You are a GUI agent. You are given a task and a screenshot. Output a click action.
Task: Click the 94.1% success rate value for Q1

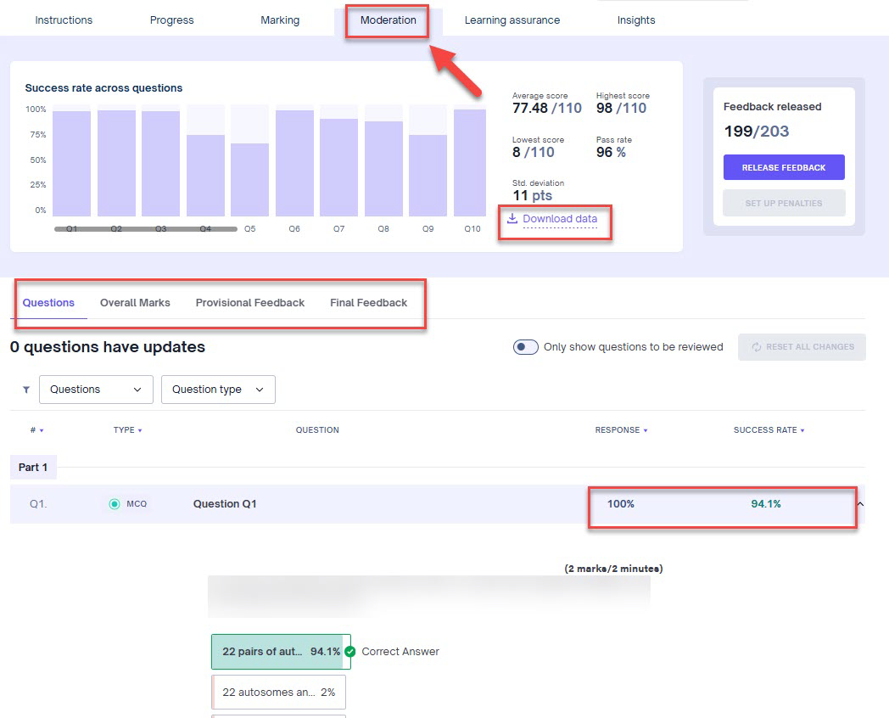tap(765, 504)
